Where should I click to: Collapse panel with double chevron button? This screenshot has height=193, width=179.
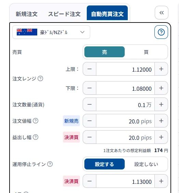coord(162,13)
